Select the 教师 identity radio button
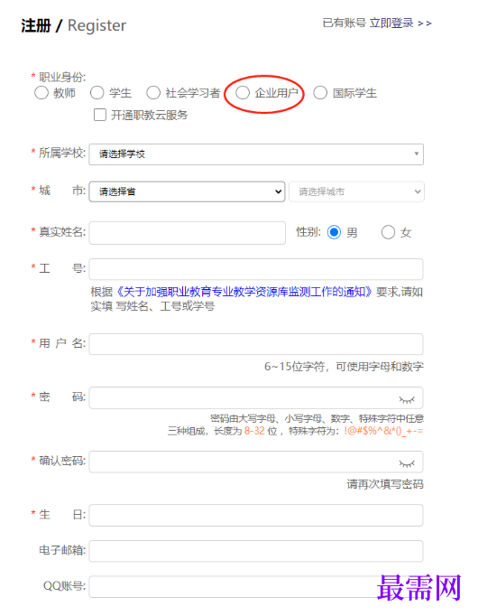 [41, 93]
